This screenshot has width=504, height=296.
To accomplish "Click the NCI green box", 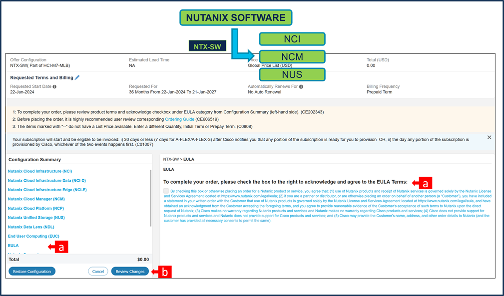I will click(x=292, y=39).
